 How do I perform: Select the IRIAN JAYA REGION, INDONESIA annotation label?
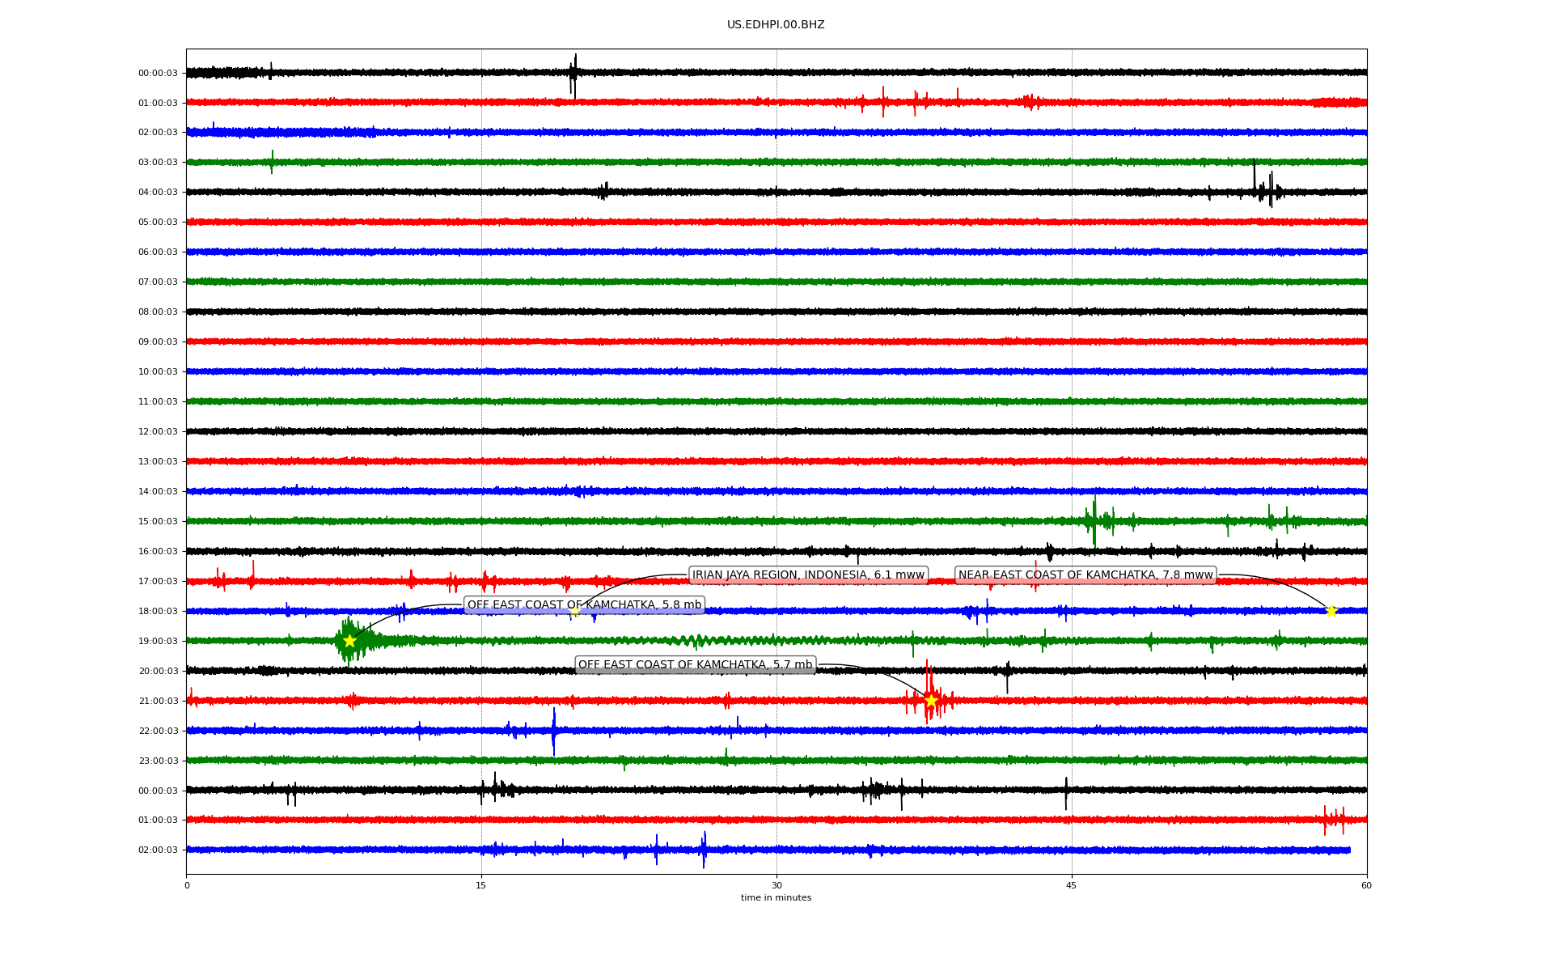coord(808,575)
